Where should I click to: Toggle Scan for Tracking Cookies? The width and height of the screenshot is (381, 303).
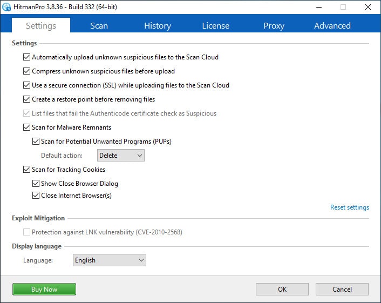pos(26,170)
